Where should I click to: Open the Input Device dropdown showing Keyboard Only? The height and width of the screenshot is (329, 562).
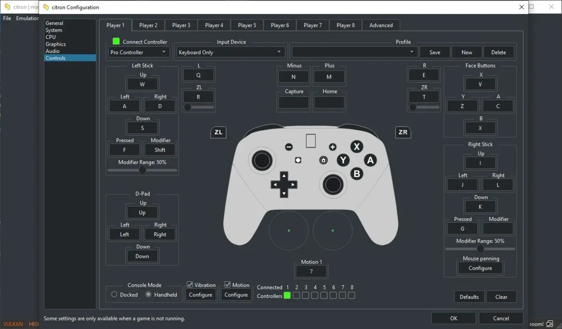(230, 52)
